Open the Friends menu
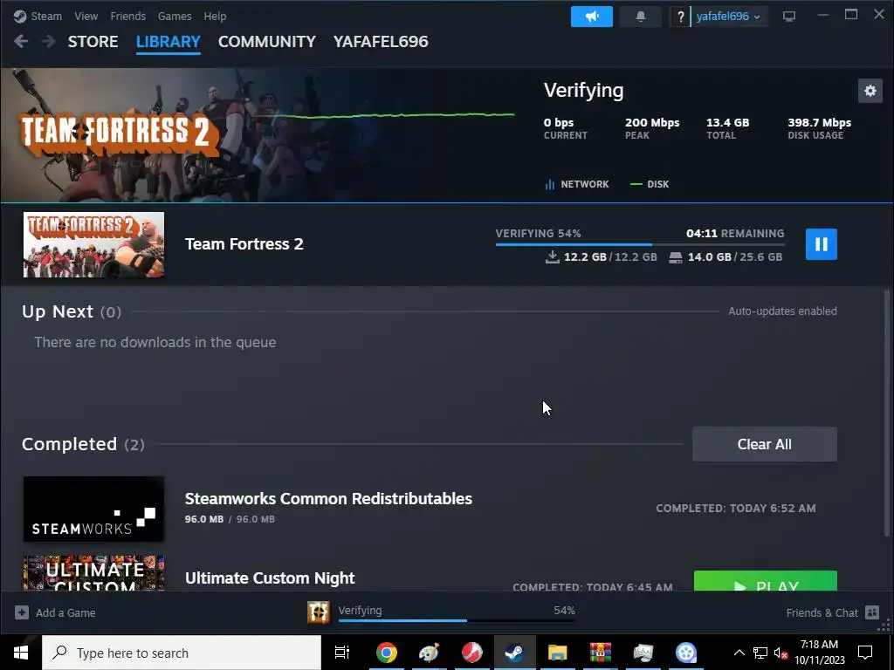This screenshot has height=670, width=894. click(127, 17)
